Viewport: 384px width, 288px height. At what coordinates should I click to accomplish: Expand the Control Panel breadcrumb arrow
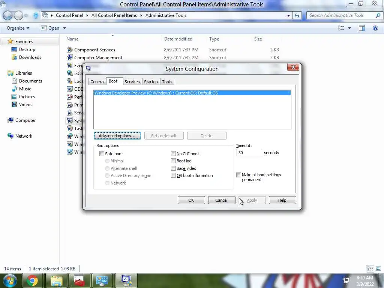point(87,15)
